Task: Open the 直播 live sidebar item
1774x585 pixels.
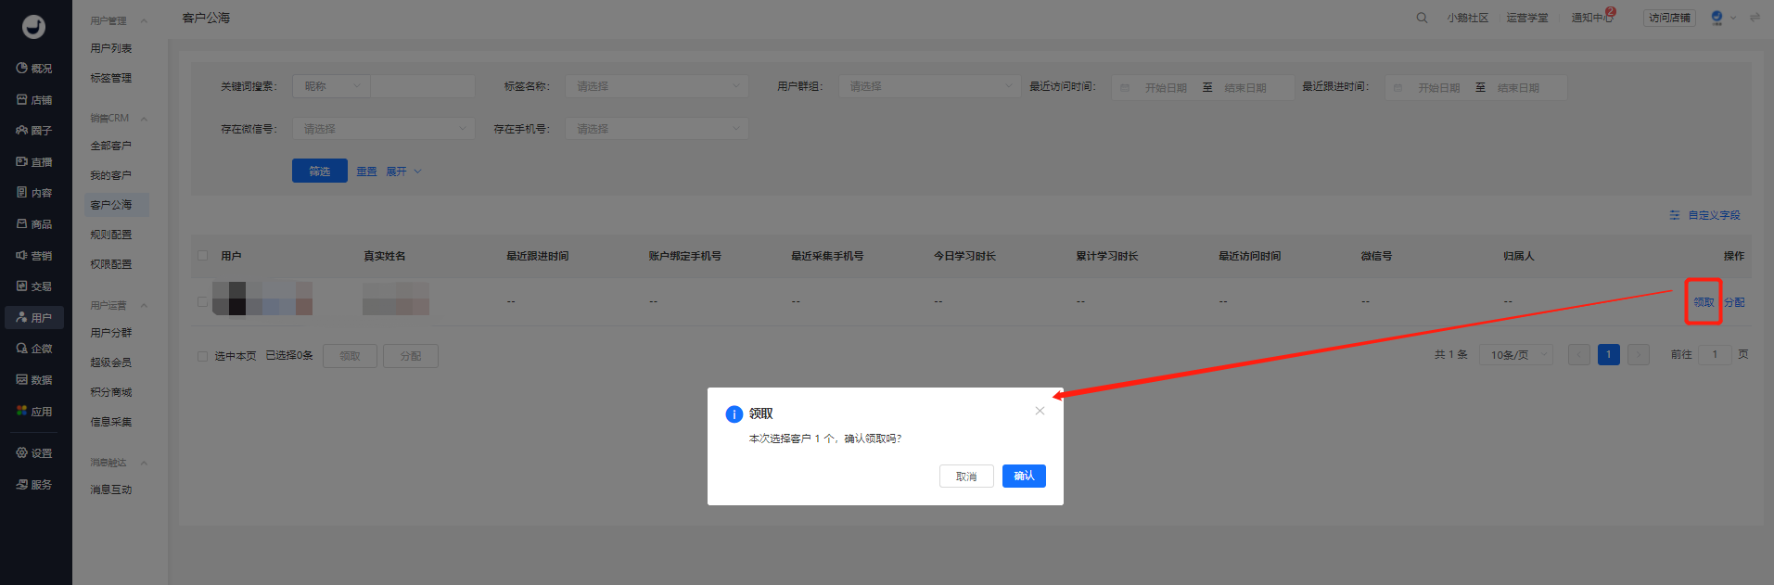Action: [35, 162]
